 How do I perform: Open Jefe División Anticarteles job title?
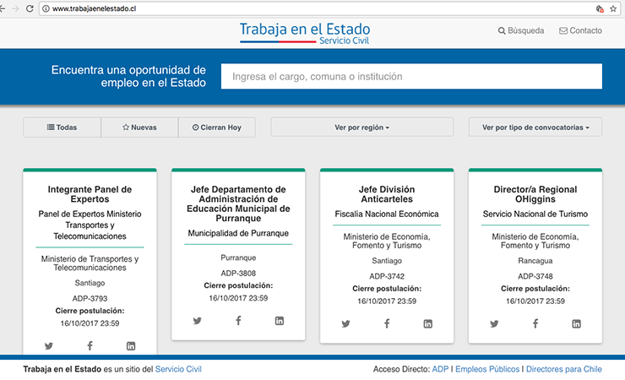pos(387,194)
